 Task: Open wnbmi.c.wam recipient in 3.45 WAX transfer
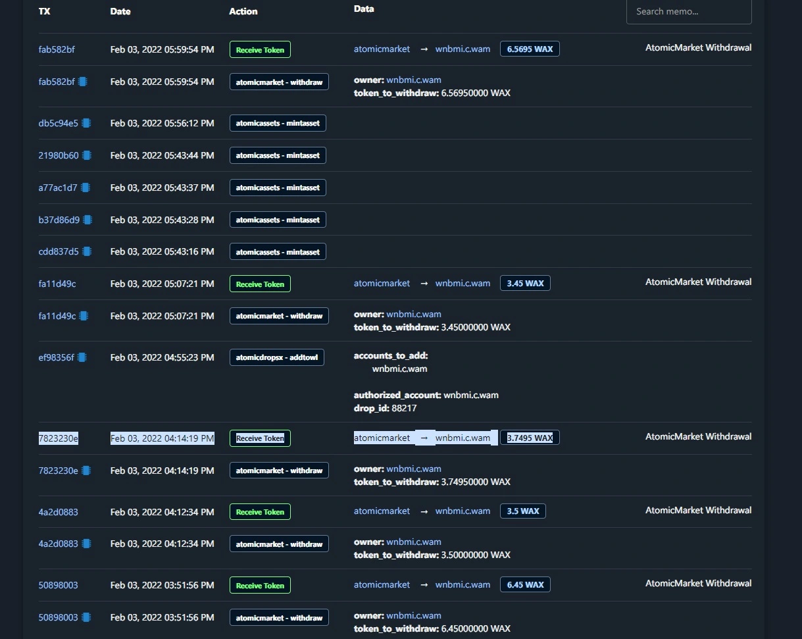[x=463, y=283]
